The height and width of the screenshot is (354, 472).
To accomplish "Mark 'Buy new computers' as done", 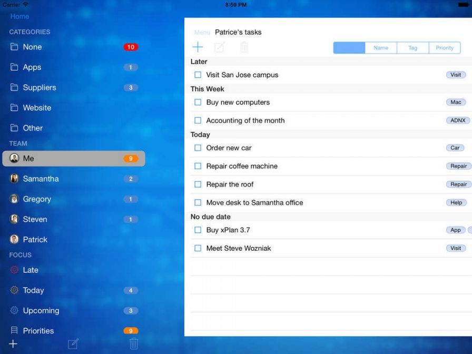I will (198, 102).
